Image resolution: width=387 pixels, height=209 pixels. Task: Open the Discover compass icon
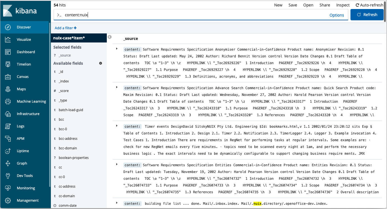click(x=8, y=27)
